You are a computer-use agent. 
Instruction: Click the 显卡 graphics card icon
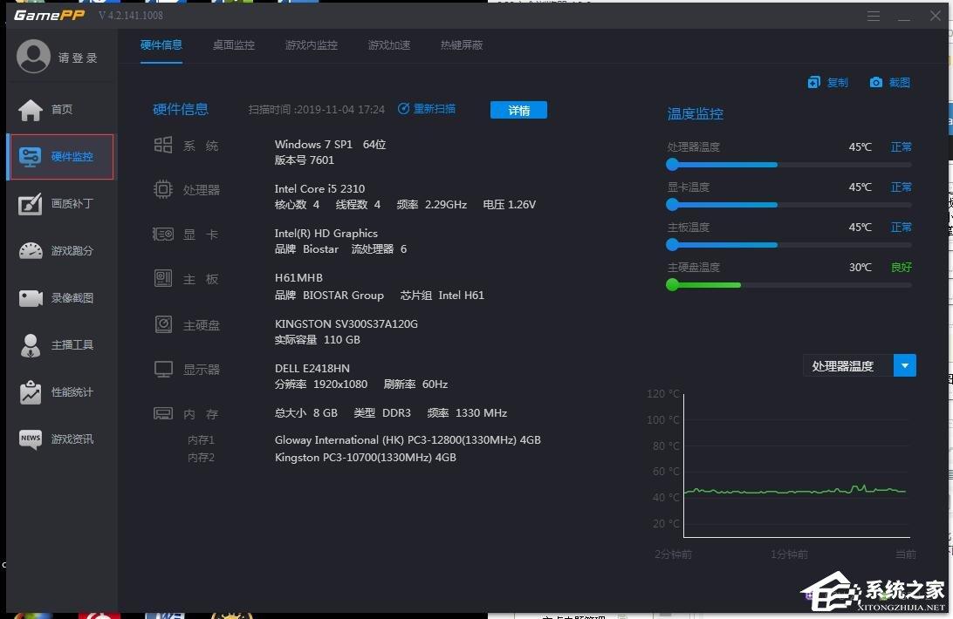click(163, 234)
